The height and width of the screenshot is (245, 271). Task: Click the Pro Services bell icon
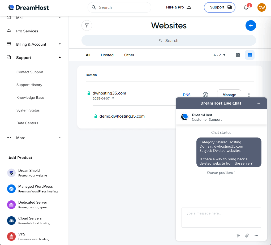click(9, 31)
